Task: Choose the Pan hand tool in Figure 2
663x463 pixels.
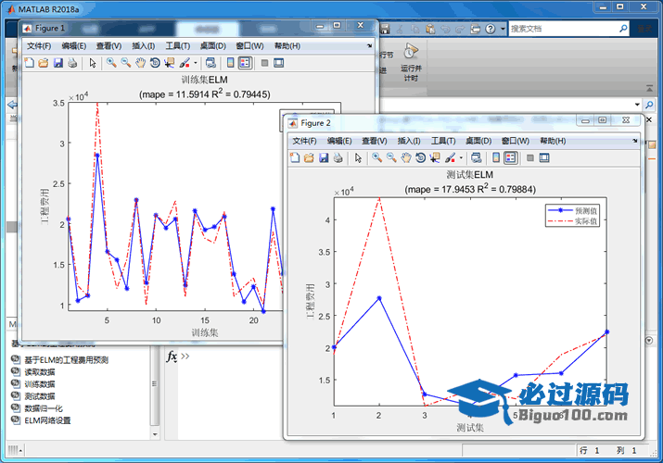Action: 406,157
